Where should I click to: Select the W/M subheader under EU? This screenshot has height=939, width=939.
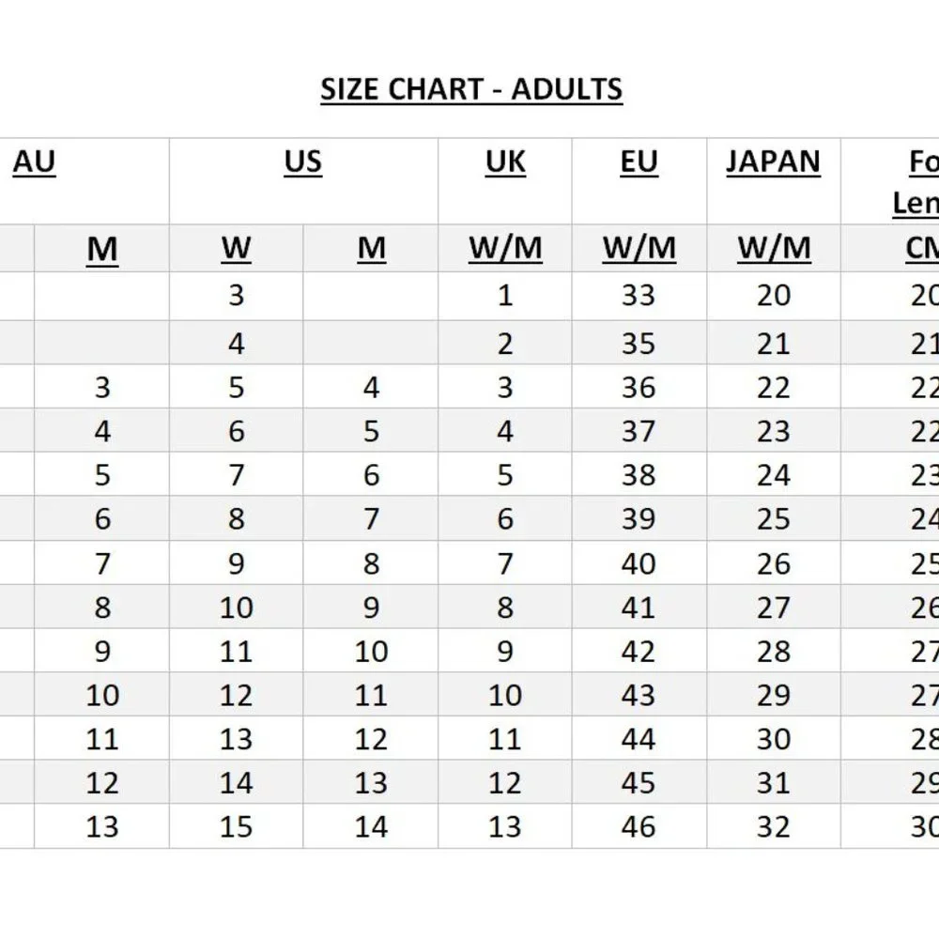pyautogui.click(x=639, y=249)
